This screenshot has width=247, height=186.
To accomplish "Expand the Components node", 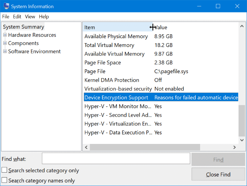I will click(x=5, y=43).
